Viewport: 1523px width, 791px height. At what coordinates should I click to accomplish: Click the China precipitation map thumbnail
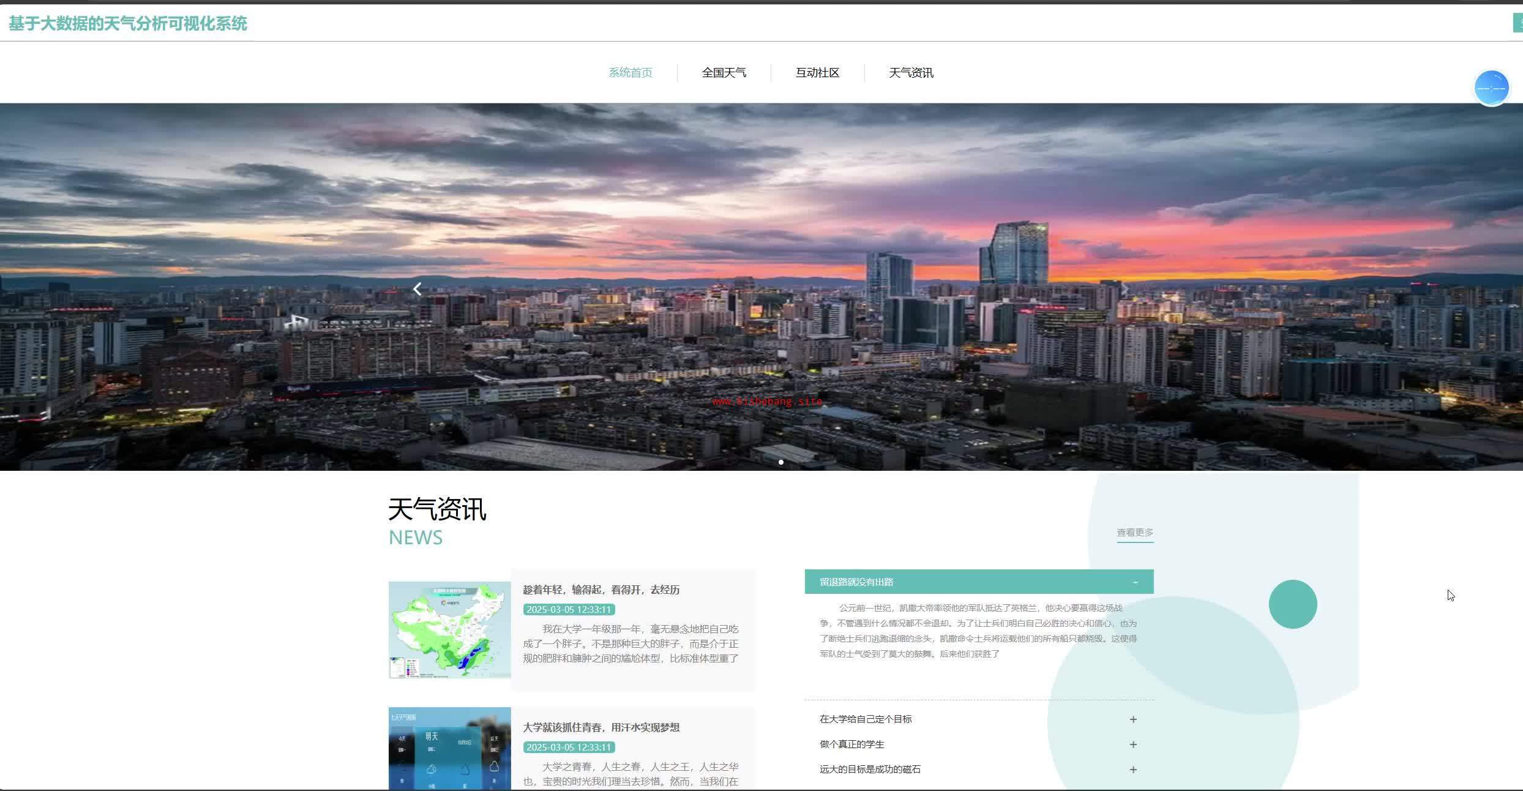pyautogui.click(x=449, y=630)
